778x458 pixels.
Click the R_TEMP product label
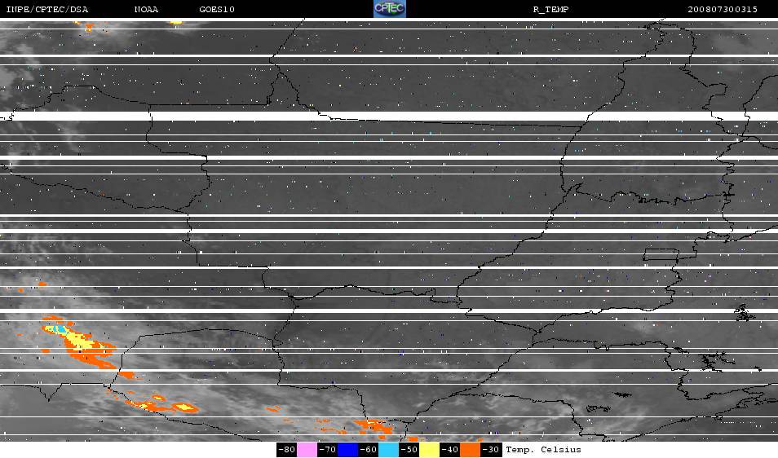[x=550, y=9]
